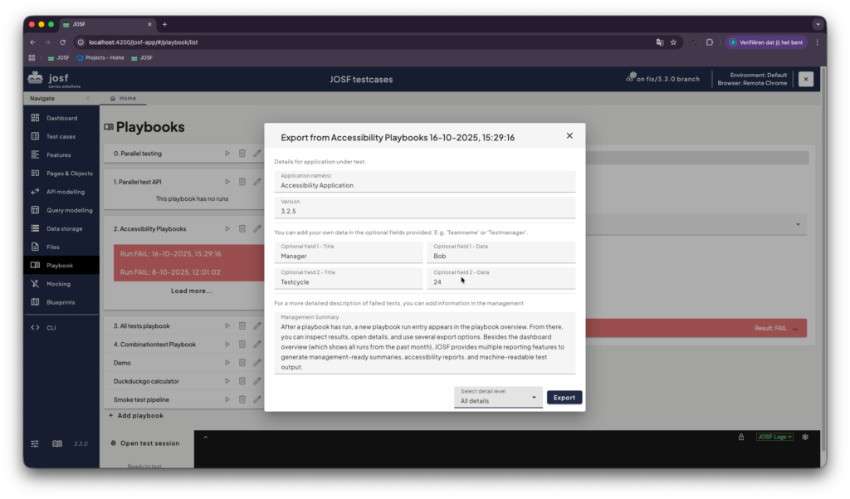
Task: Switch to the Home tab
Action: [x=123, y=98]
